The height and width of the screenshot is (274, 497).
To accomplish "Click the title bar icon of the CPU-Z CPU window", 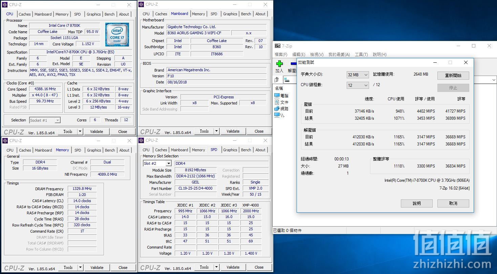I will coord(5,5).
